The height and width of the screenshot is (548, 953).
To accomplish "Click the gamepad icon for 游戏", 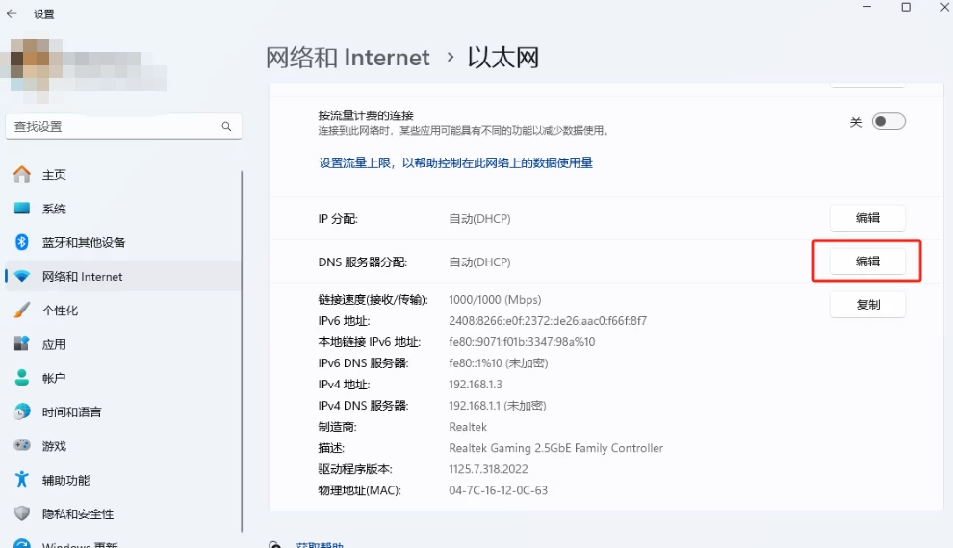I will click(22, 445).
